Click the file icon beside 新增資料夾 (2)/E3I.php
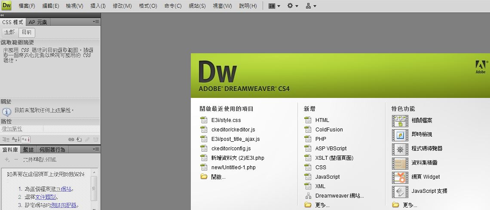Screen dimensions: 490x210 pos(204,158)
